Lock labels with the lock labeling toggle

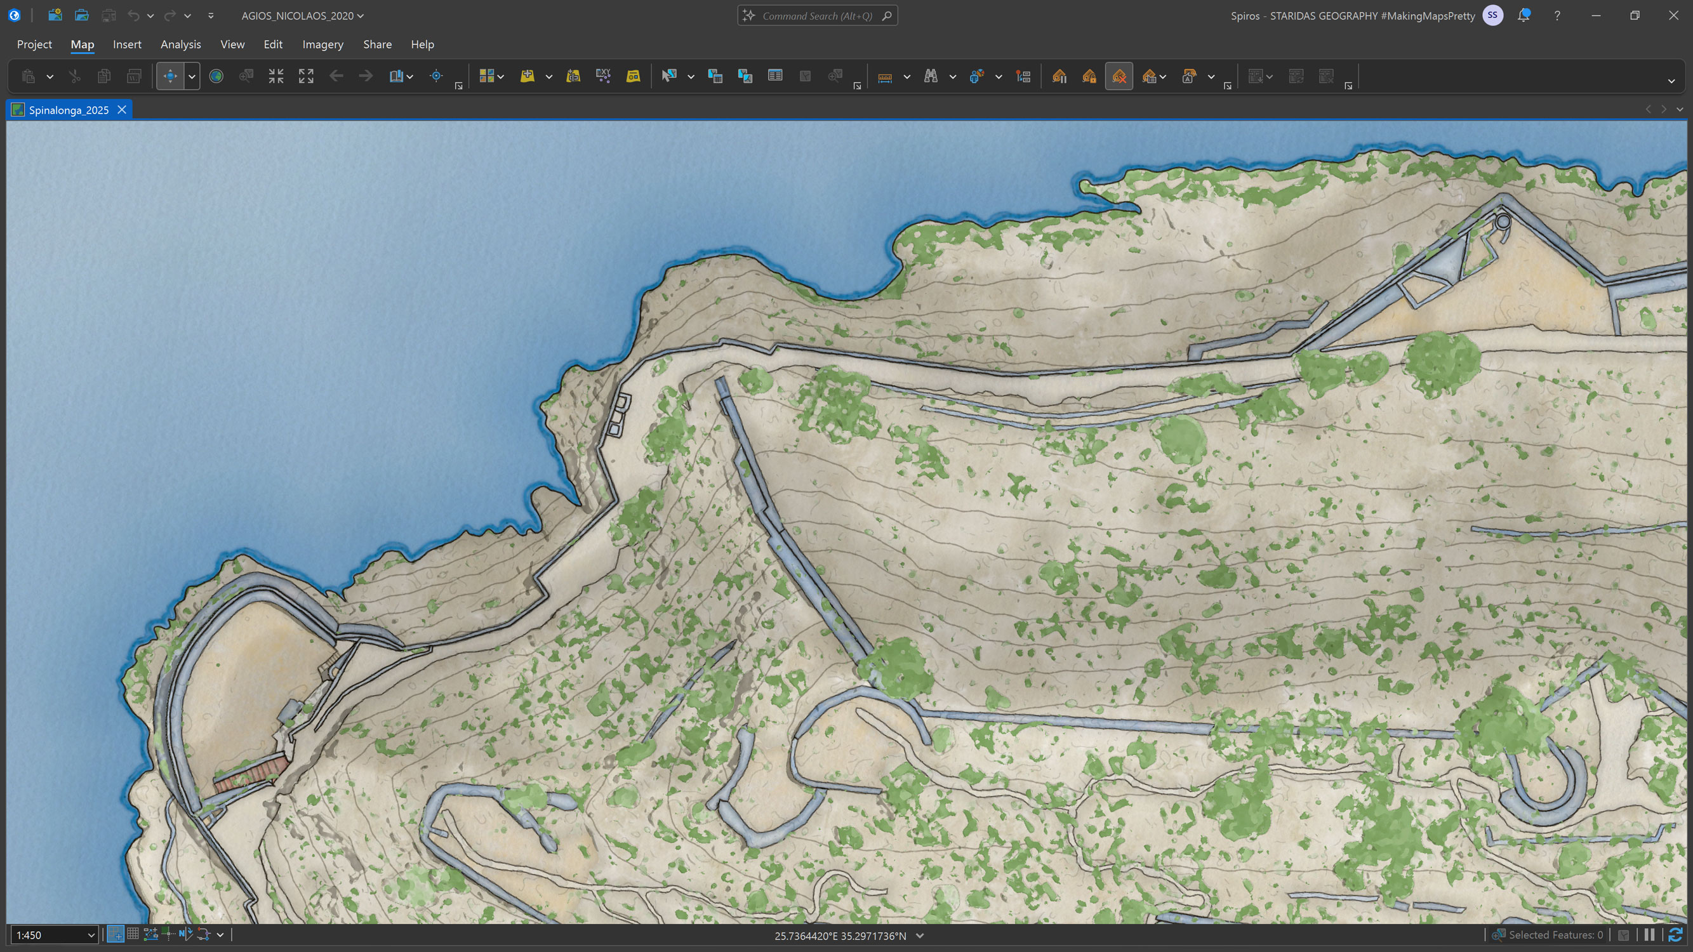[1090, 76]
